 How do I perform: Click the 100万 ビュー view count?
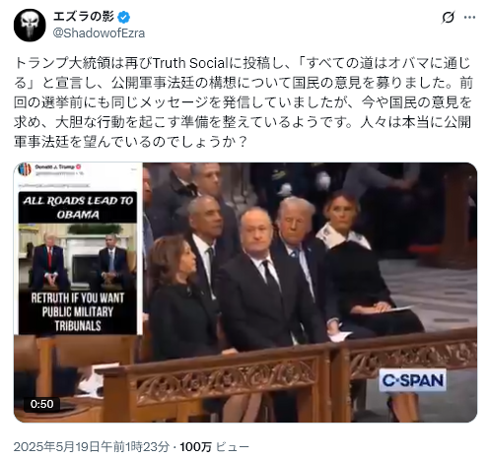click(x=214, y=447)
